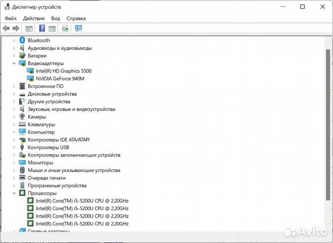Expand the Батареи category
Image resolution: width=333 pixels, height=243 pixels.
14,56
